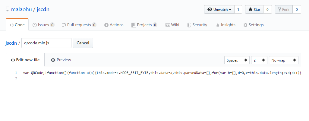309x121 pixels.
Task: Click the Issues counter badge
Action: click(52, 25)
